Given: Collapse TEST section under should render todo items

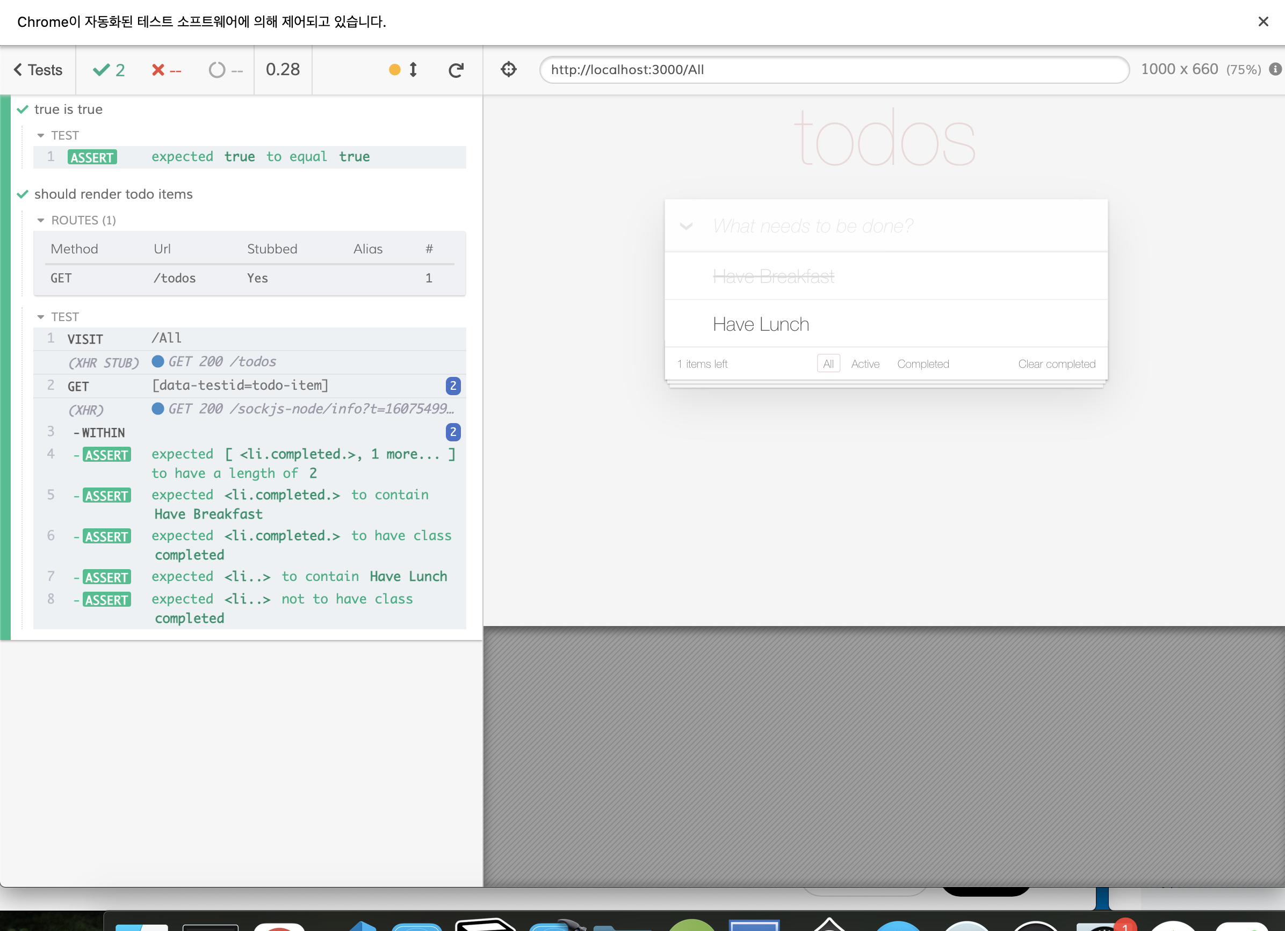Looking at the screenshot, I should (x=41, y=317).
